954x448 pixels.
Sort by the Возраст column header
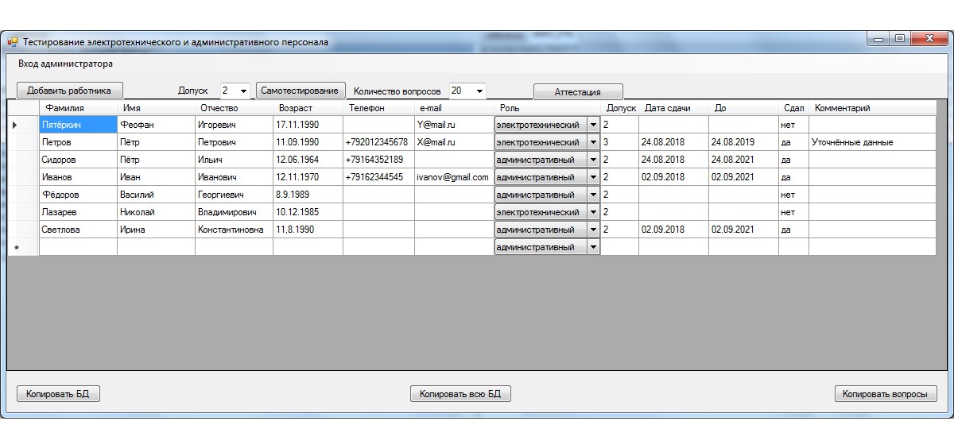(308, 108)
